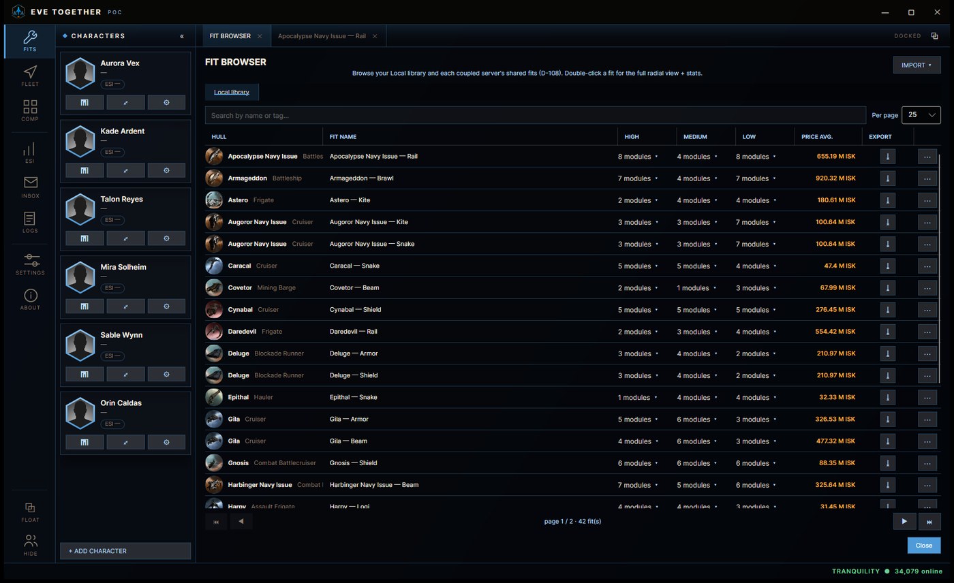Sort by the FIT NAME column header
Screen dimensions: 954x583
(x=470, y=137)
